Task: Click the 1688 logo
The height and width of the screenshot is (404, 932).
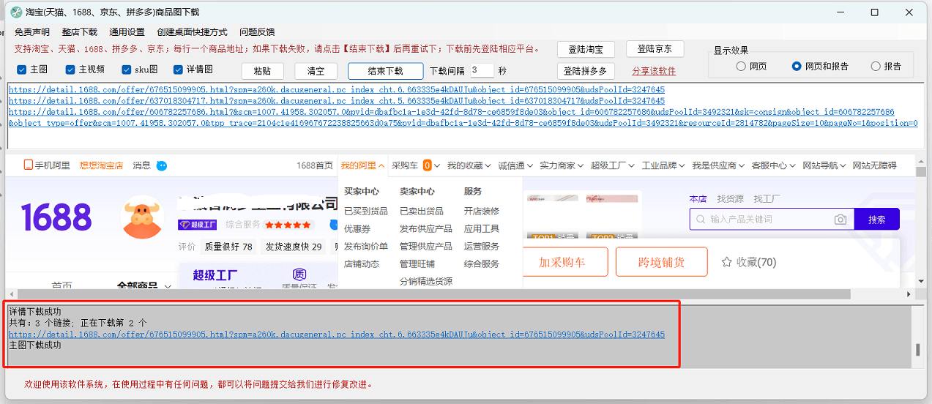Action: click(x=56, y=217)
